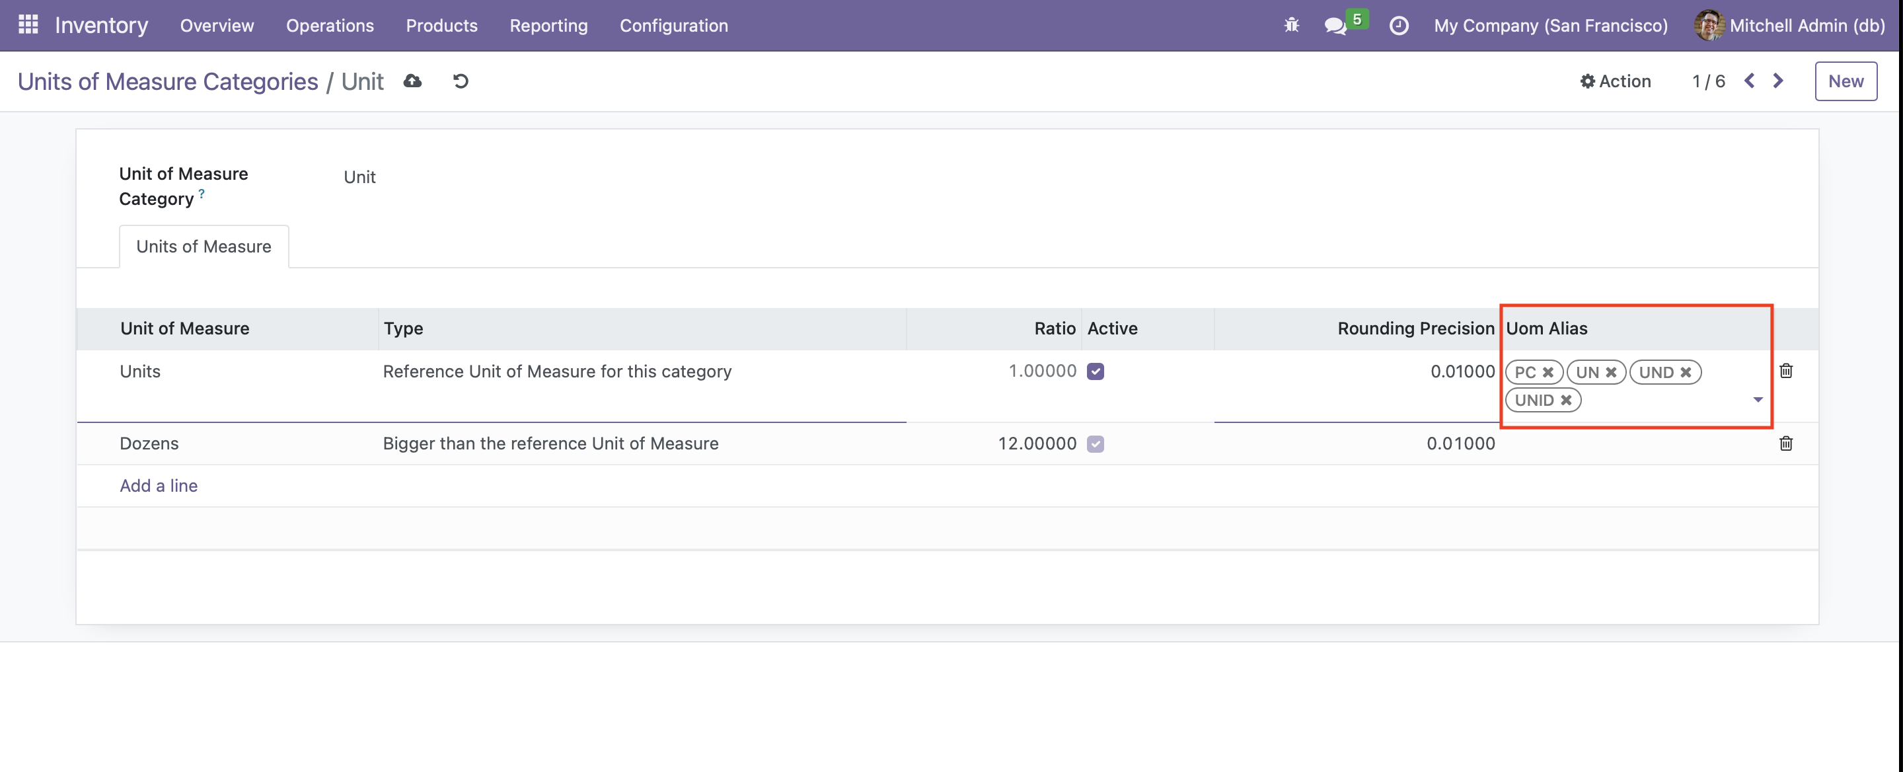1903x772 pixels.
Task: Click the Add a line link
Action: pyautogui.click(x=158, y=485)
